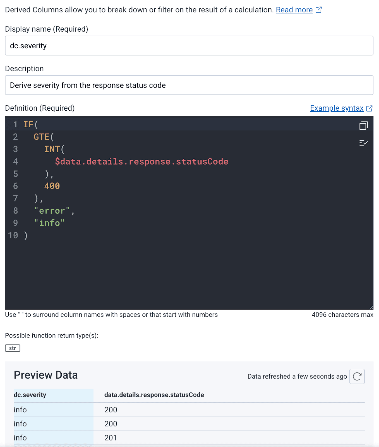The image size is (379, 447).
Task: Click the data.details.response.statusCode column header
Action: [154, 395]
